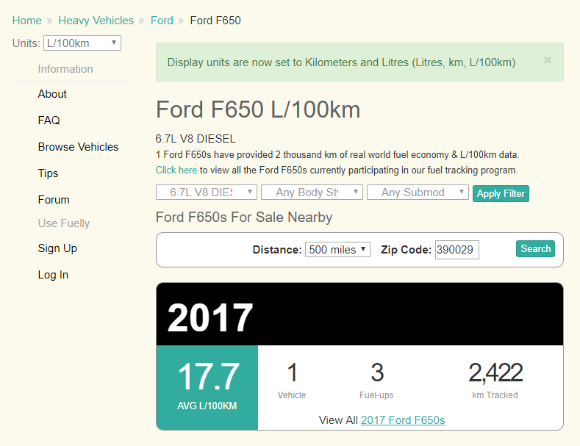Image resolution: width=580 pixels, height=446 pixels.
Task: Open the Units dropdown showing L/100km
Action: [82, 43]
